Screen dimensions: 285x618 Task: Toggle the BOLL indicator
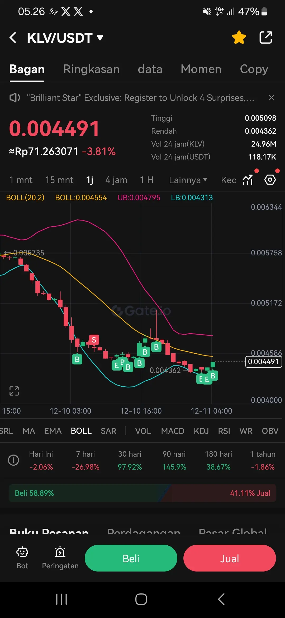pyautogui.click(x=81, y=431)
